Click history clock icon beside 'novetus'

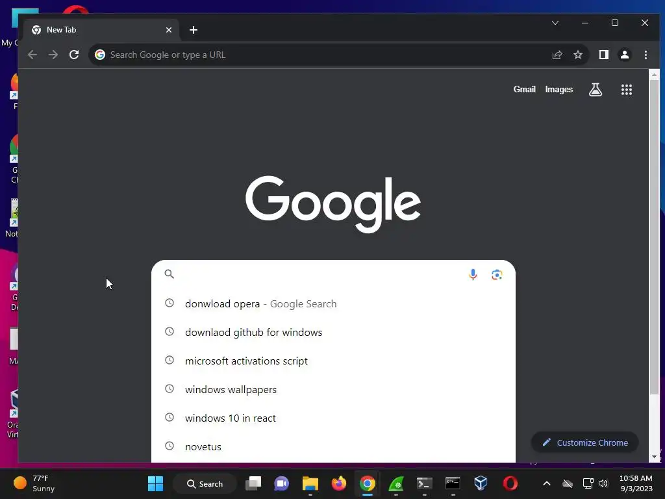pyautogui.click(x=169, y=446)
